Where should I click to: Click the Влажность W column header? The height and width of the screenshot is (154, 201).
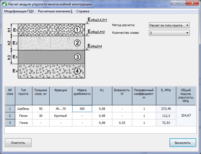point(122,96)
